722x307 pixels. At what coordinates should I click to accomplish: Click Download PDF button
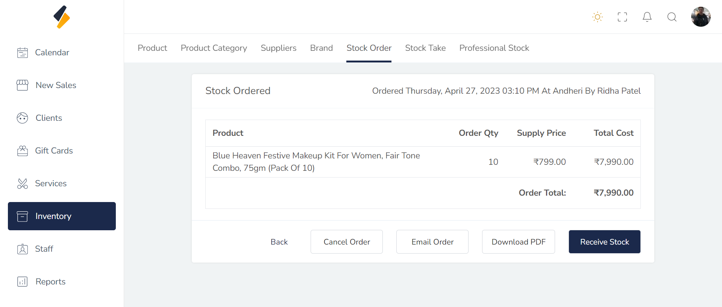518,242
